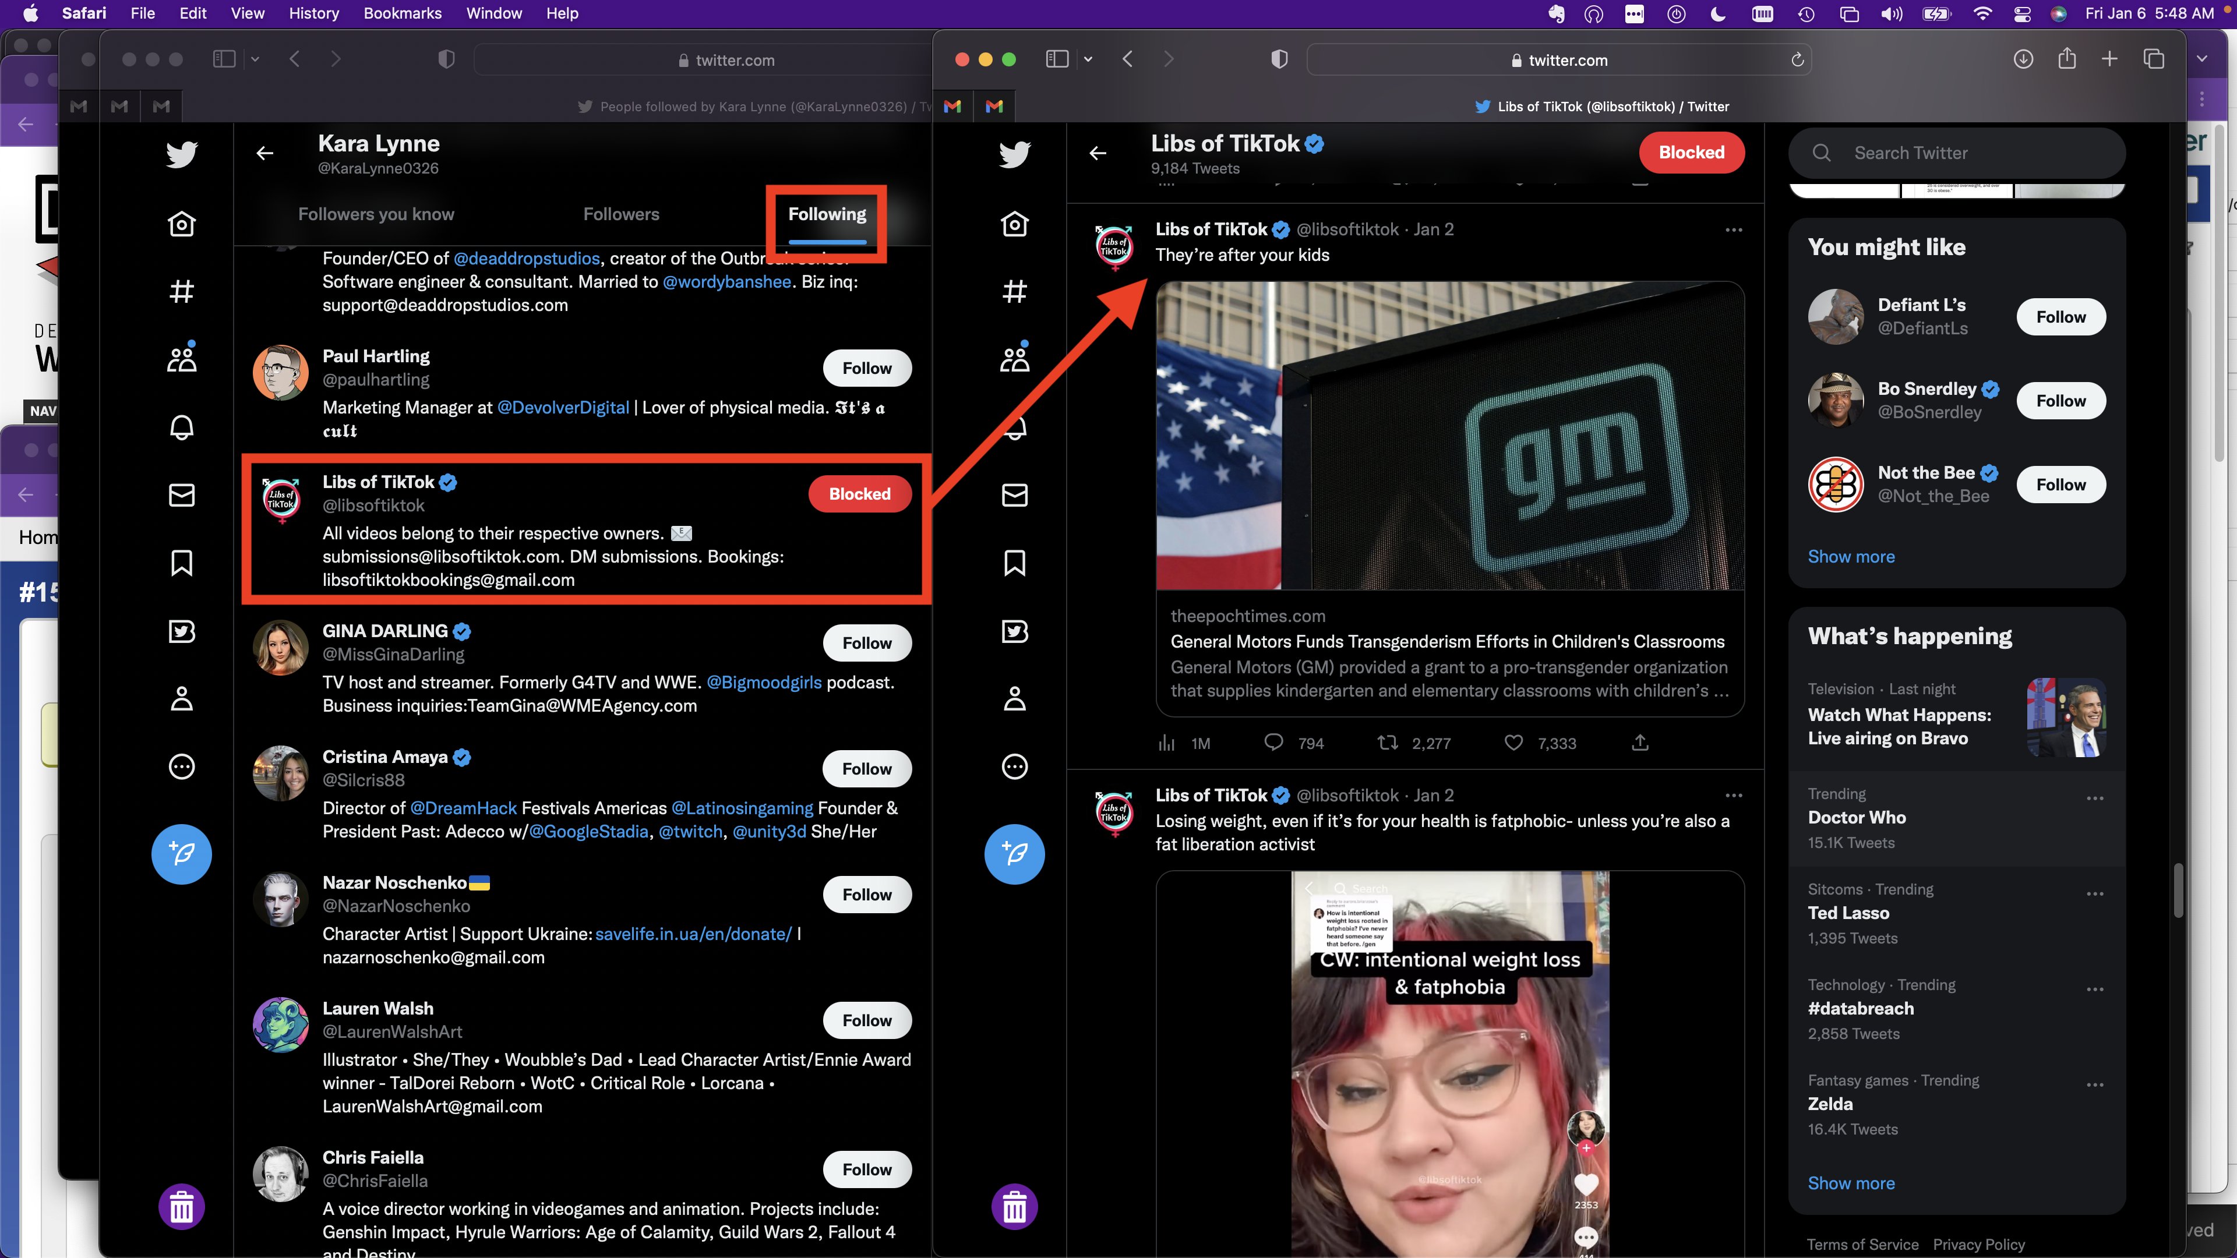Viewport: 2237px width, 1258px height.
Task: Open three-dot menu for Ted Lasso trend
Action: 2095,893
